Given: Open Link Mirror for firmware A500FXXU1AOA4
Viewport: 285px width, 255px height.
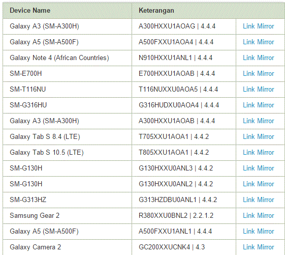Looking at the screenshot, I should pos(258,42).
